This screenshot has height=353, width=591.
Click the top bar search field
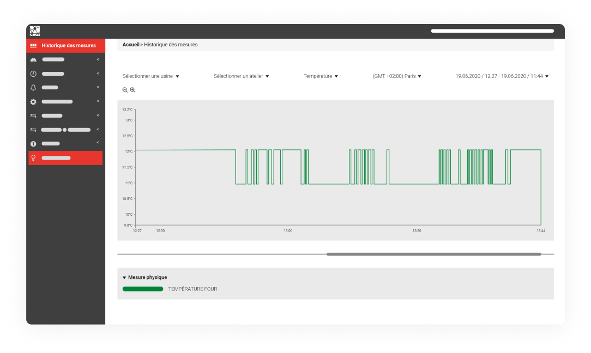click(x=492, y=31)
